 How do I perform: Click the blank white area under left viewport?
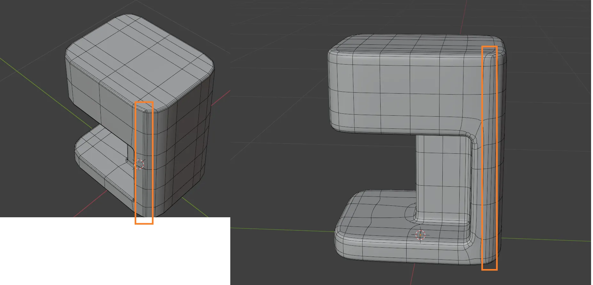pos(115,251)
